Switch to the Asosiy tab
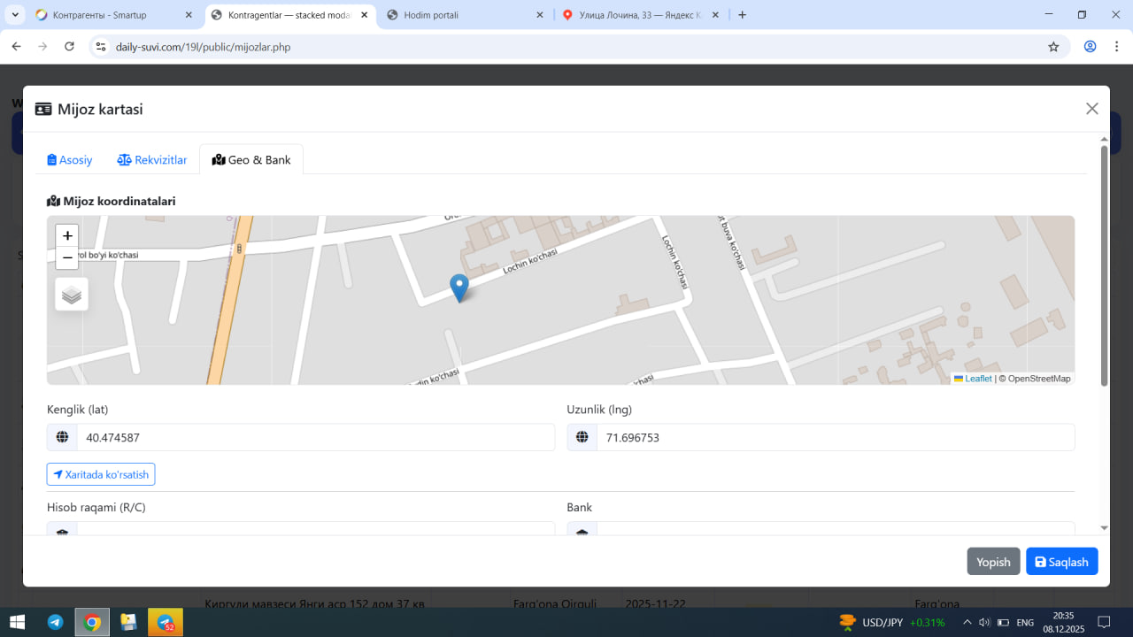The image size is (1133, 637). coord(70,160)
